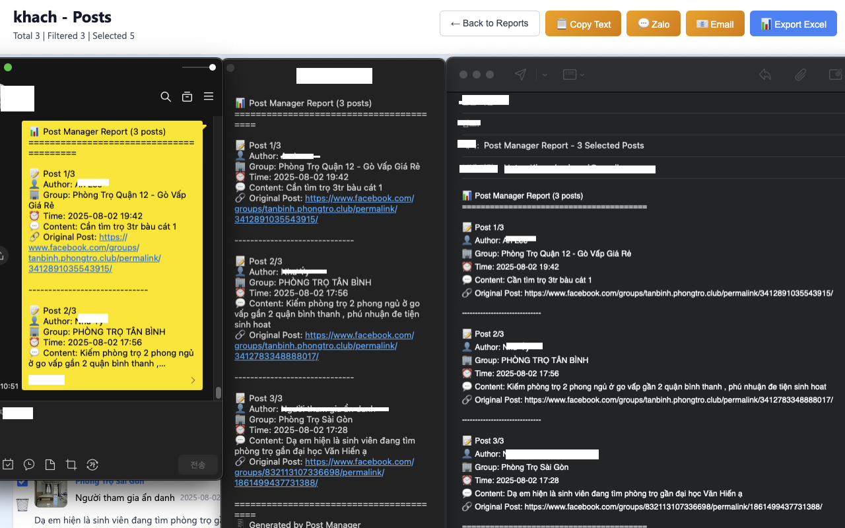Click the translate icon in chat toolbar
845x528 pixels.
(92, 465)
